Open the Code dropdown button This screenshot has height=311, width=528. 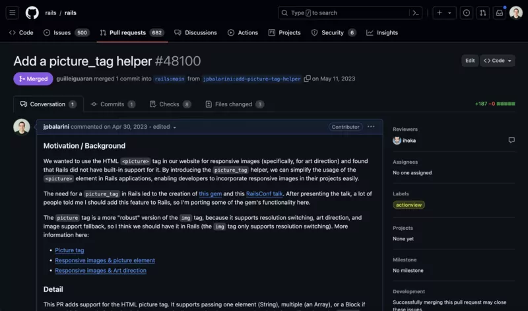point(498,61)
